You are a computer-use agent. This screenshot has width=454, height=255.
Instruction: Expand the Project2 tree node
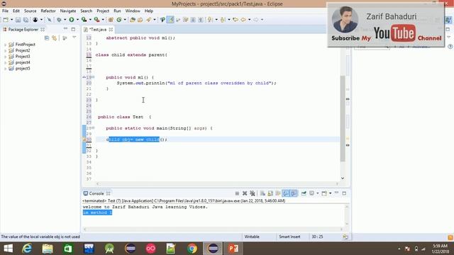[5, 50]
